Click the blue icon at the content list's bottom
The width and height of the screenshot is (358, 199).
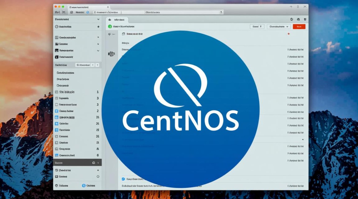(x=123, y=179)
